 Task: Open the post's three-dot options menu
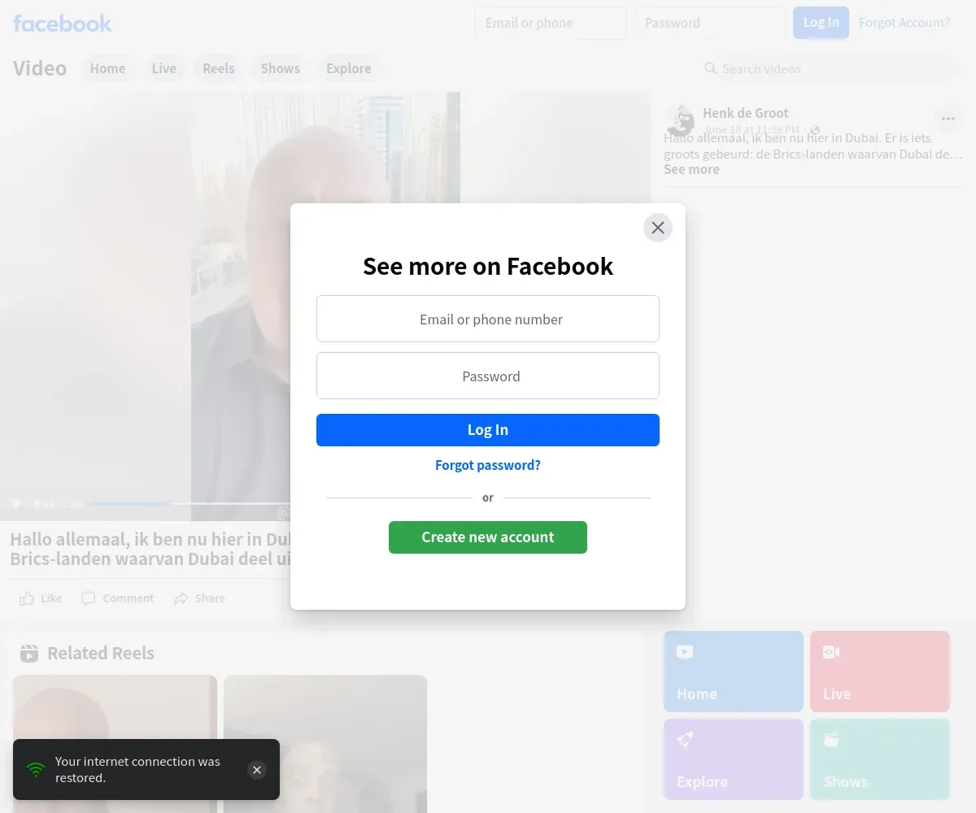[948, 119]
